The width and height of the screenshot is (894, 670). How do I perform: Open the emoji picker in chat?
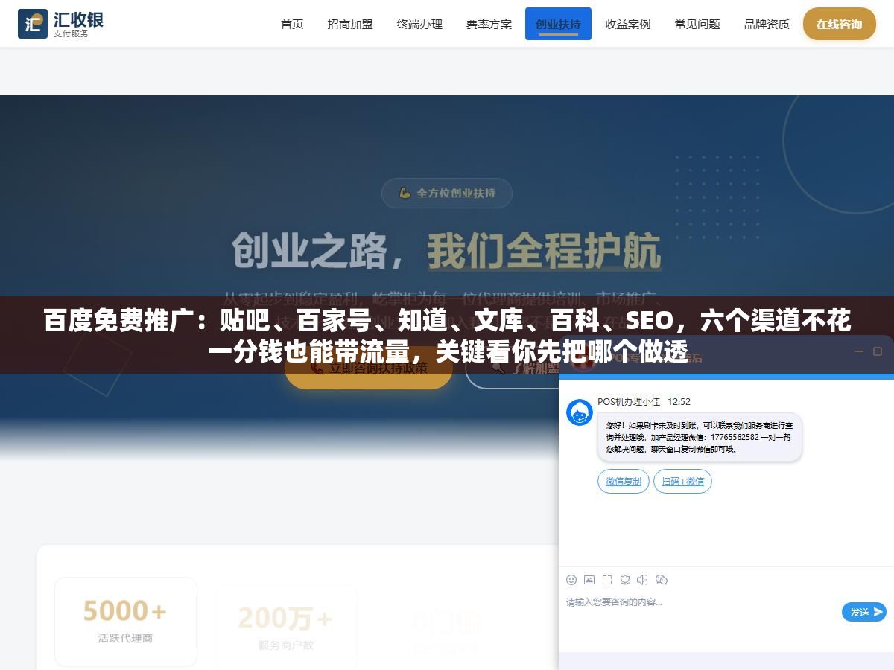tap(571, 580)
